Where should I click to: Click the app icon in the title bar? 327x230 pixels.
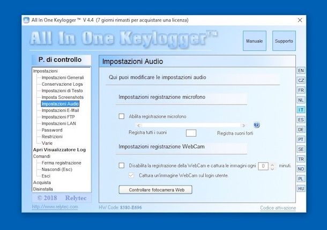click(26, 20)
